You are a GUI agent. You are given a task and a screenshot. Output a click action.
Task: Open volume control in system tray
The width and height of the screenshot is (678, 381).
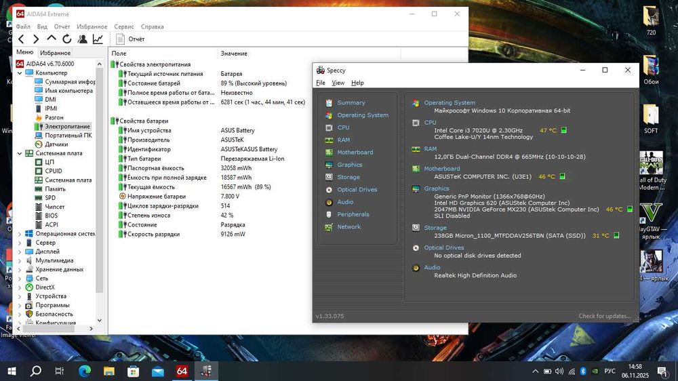[x=559, y=371]
